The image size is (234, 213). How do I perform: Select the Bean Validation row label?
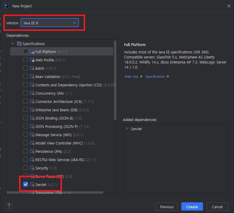tap(58, 77)
